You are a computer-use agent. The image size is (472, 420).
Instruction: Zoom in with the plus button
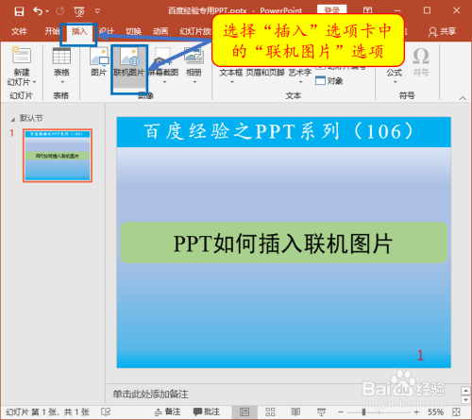click(416, 412)
